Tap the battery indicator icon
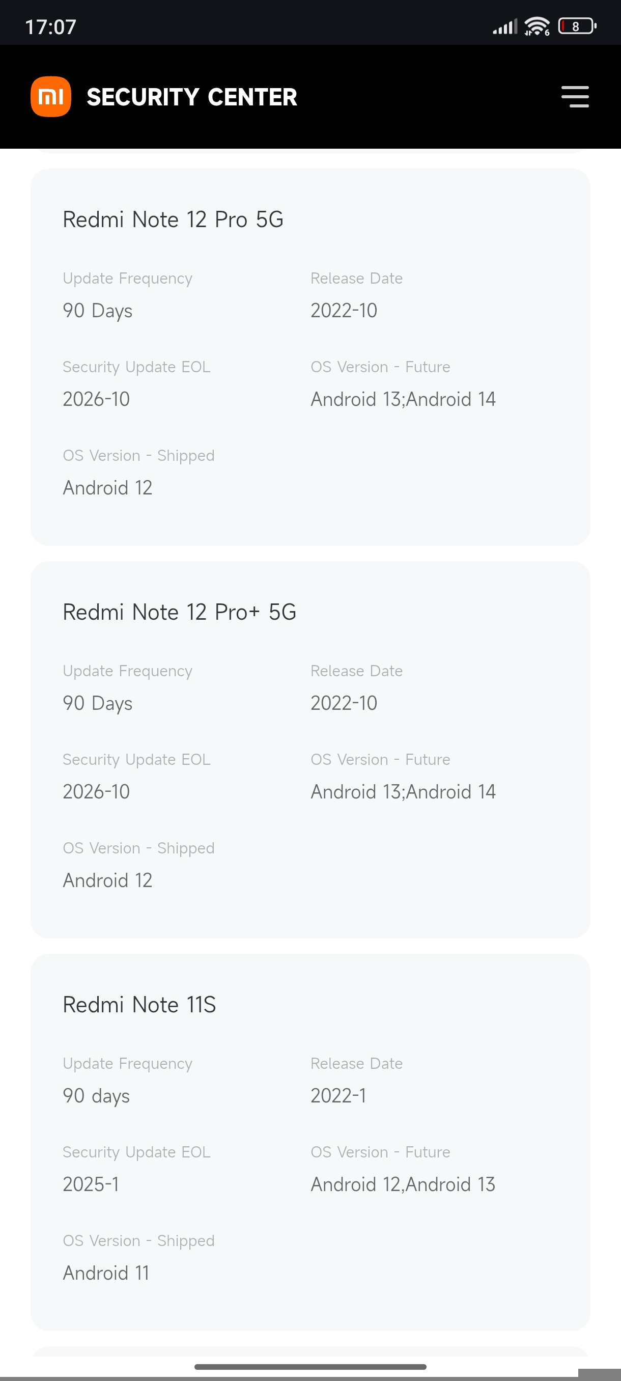This screenshot has width=621, height=1381. point(577,26)
